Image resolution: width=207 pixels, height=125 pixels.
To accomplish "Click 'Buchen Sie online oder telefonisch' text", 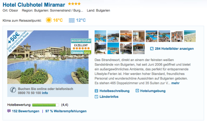I will (x=46, y=89).
